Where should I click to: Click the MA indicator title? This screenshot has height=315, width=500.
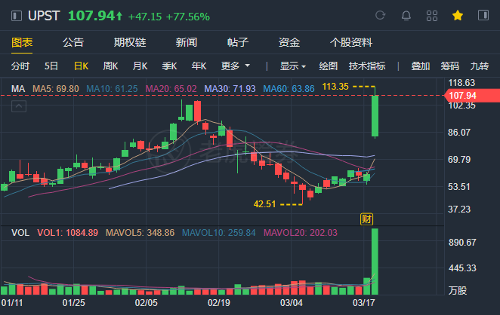click(x=18, y=88)
